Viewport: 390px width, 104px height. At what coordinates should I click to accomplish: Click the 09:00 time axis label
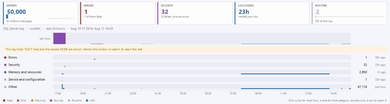pyautogui.click(x=258, y=93)
